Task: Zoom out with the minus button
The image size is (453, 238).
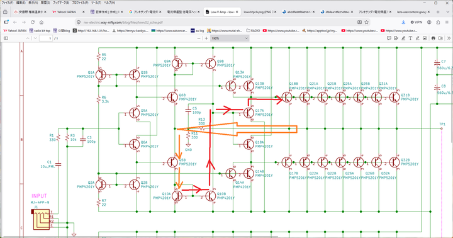Action: coord(199,38)
